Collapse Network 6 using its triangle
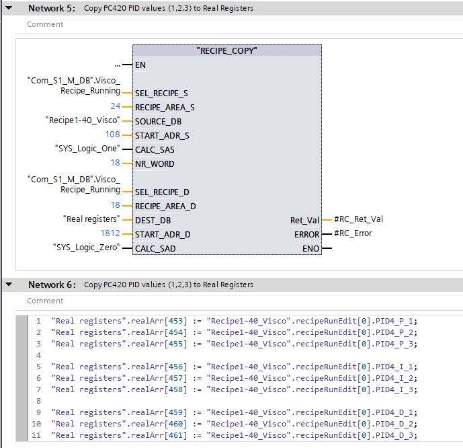Viewport: 463px width, 448px height. click(8, 285)
